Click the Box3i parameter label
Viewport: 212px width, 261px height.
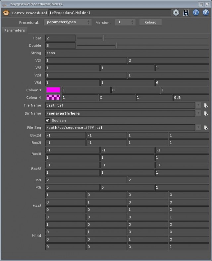point(36,154)
